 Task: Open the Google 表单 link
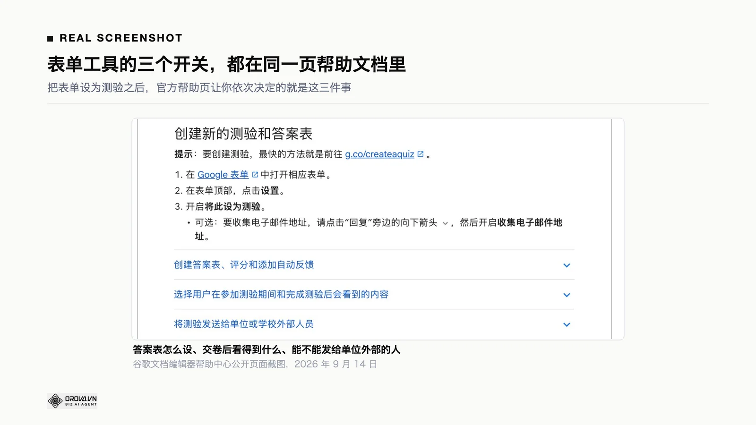click(x=223, y=175)
